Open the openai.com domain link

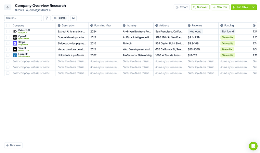24,39
